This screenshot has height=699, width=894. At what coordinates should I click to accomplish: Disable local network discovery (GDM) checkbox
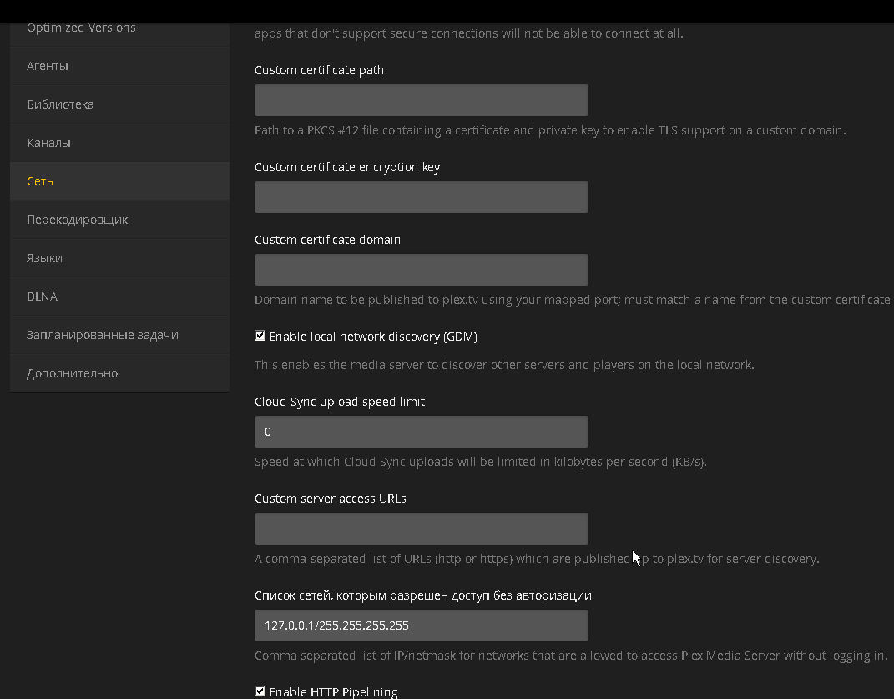[260, 337]
